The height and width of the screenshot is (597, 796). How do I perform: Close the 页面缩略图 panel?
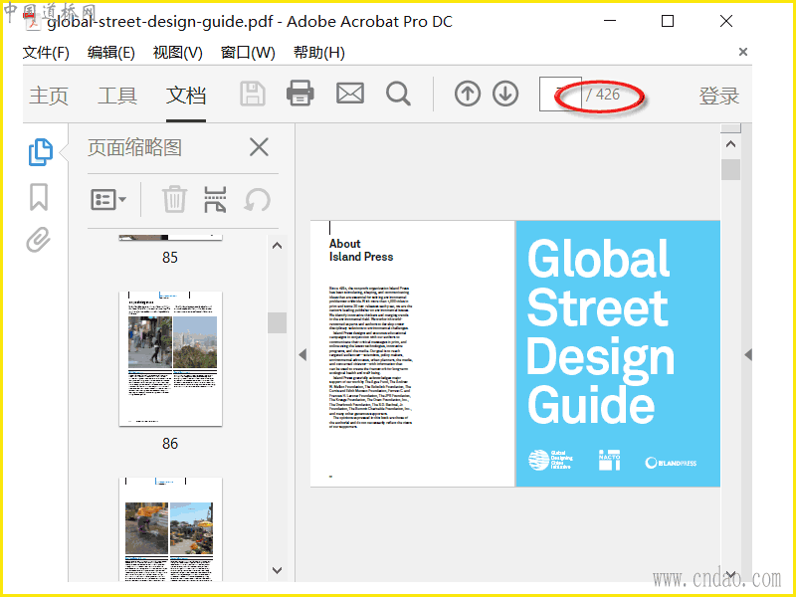[x=259, y=147]
